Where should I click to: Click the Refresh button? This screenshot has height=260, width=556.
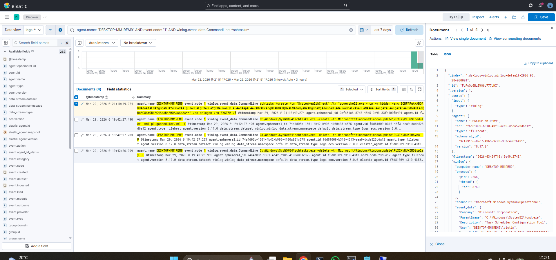tap(409, 30)
